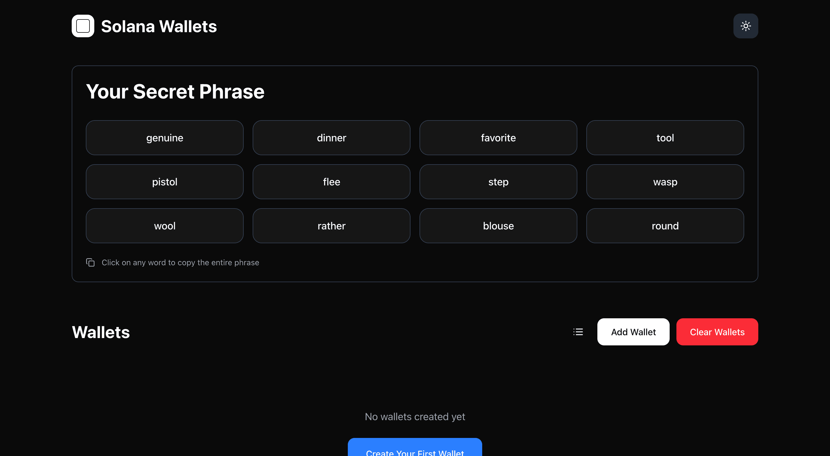Click the copy icon below the phrase
Image resolution: width=830 pixels, height=456 pixels.
point(90,262)
